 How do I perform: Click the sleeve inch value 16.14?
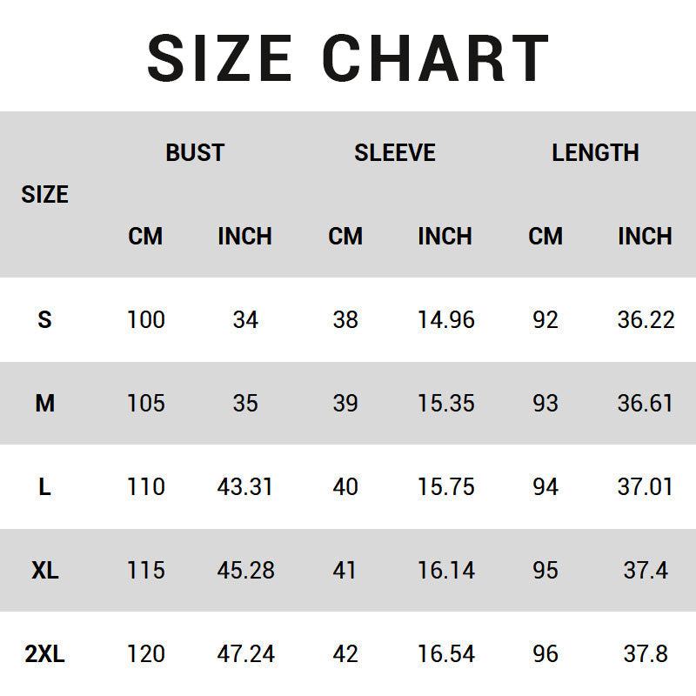(x=445, y=571)
